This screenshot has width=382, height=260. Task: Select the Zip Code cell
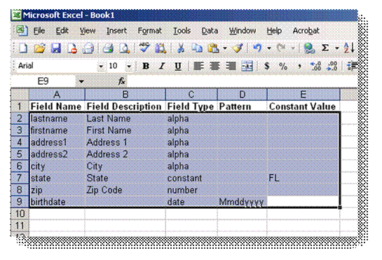(125, 190)
